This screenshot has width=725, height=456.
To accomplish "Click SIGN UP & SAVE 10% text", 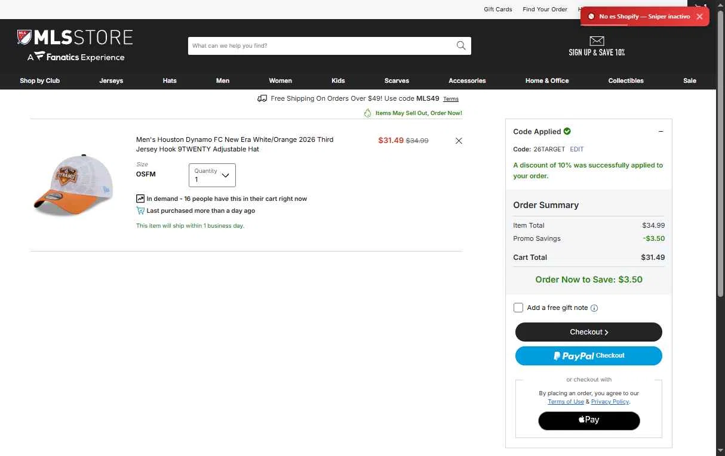I will 597,52.
